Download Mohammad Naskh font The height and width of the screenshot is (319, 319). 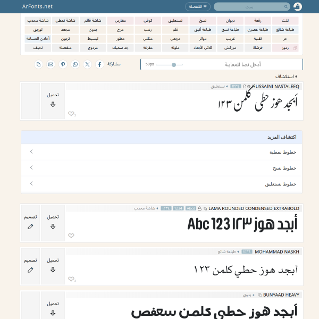point(53,266)
